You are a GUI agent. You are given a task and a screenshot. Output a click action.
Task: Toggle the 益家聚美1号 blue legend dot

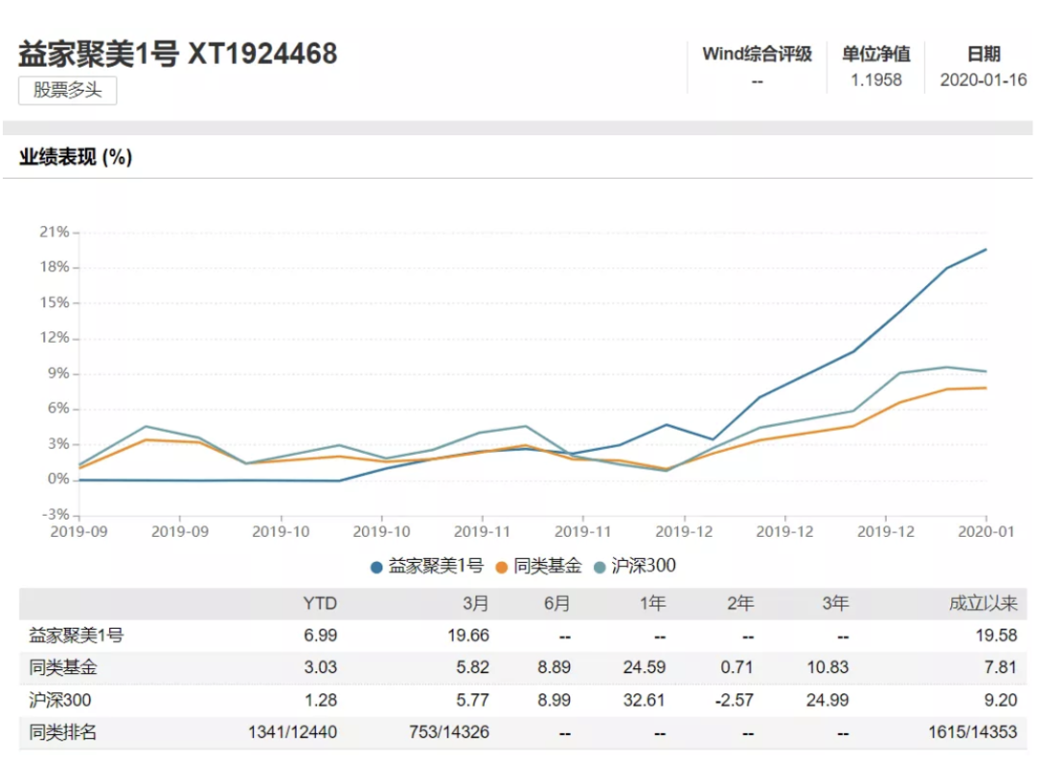[x=377, y=568]
